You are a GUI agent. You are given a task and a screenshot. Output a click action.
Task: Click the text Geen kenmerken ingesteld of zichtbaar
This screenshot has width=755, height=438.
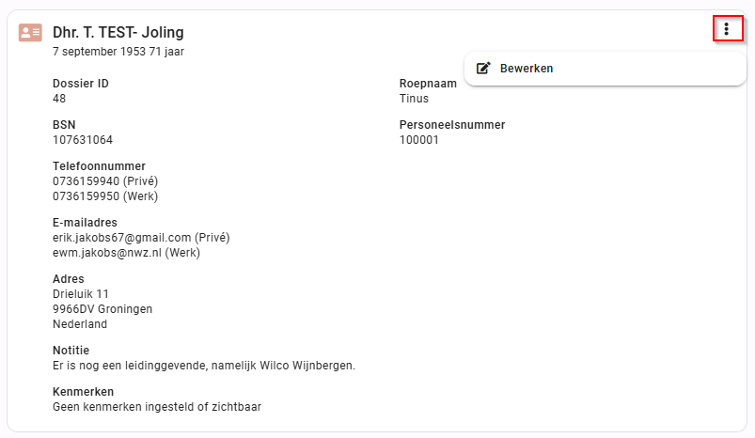[157, 407]
